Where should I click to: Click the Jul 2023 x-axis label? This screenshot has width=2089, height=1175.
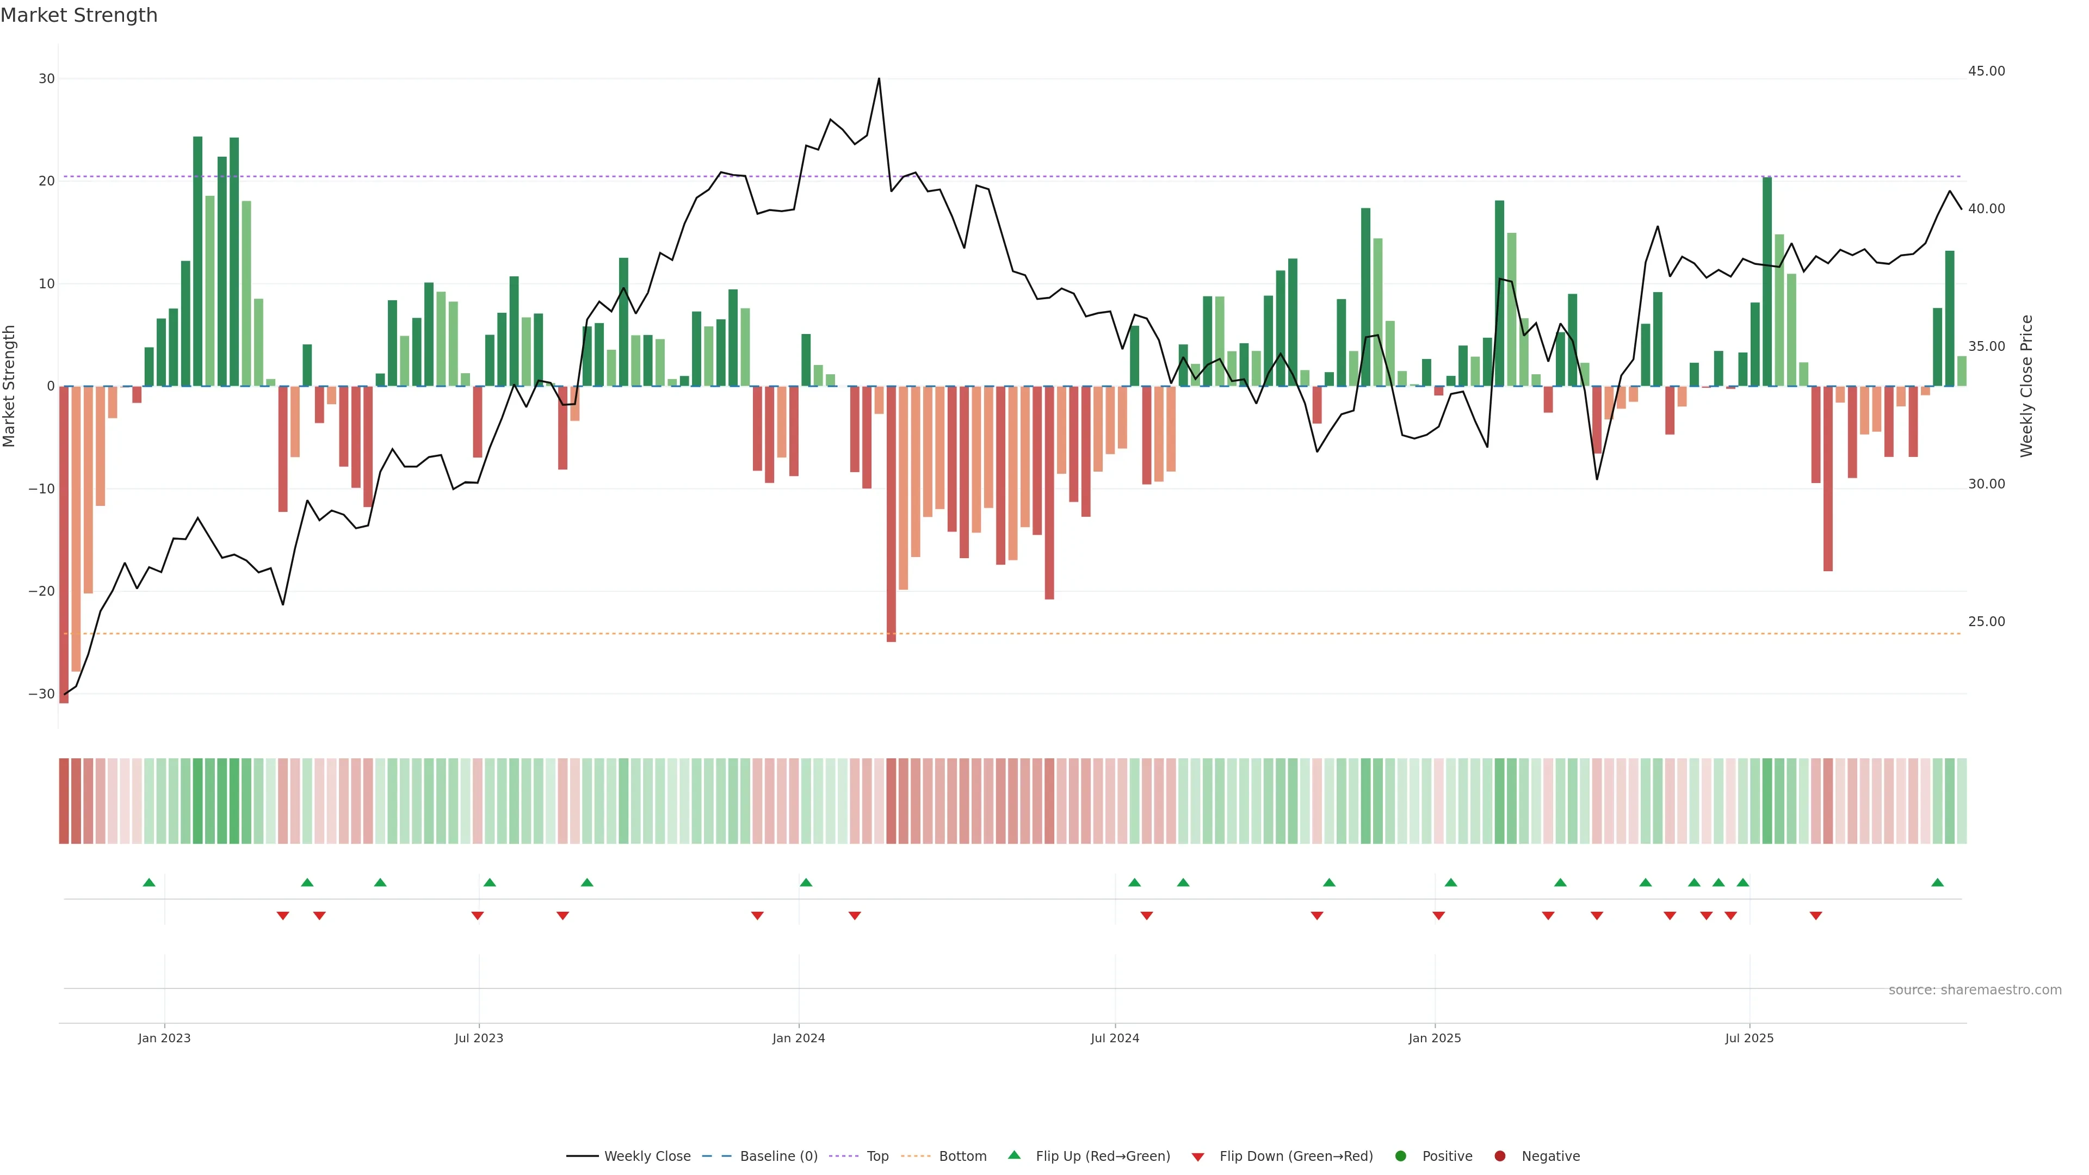[x=479, y=1038]
